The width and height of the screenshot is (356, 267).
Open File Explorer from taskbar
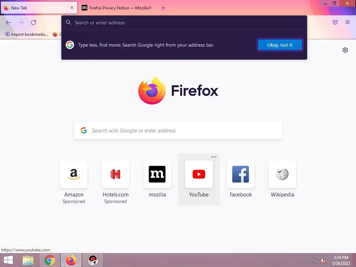click(28, 260)
